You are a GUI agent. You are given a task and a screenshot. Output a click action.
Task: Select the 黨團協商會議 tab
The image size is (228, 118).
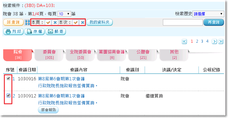point(112,55)
